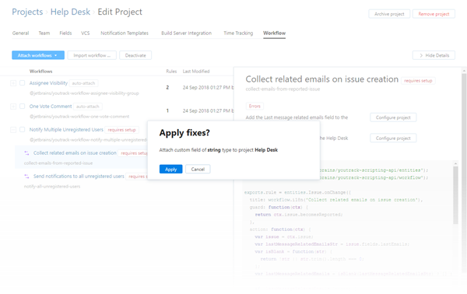This screenshot has height=294, width=467.
Task: Expand the Assignee Visibility workflow row
Action: click(13, 83)
